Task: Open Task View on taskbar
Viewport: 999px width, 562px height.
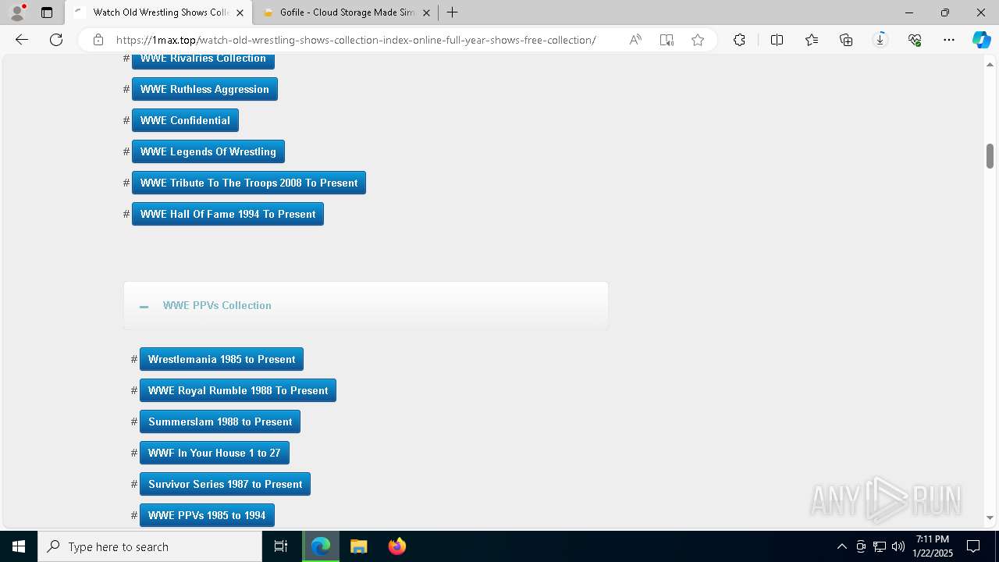Action: [281, 546]
